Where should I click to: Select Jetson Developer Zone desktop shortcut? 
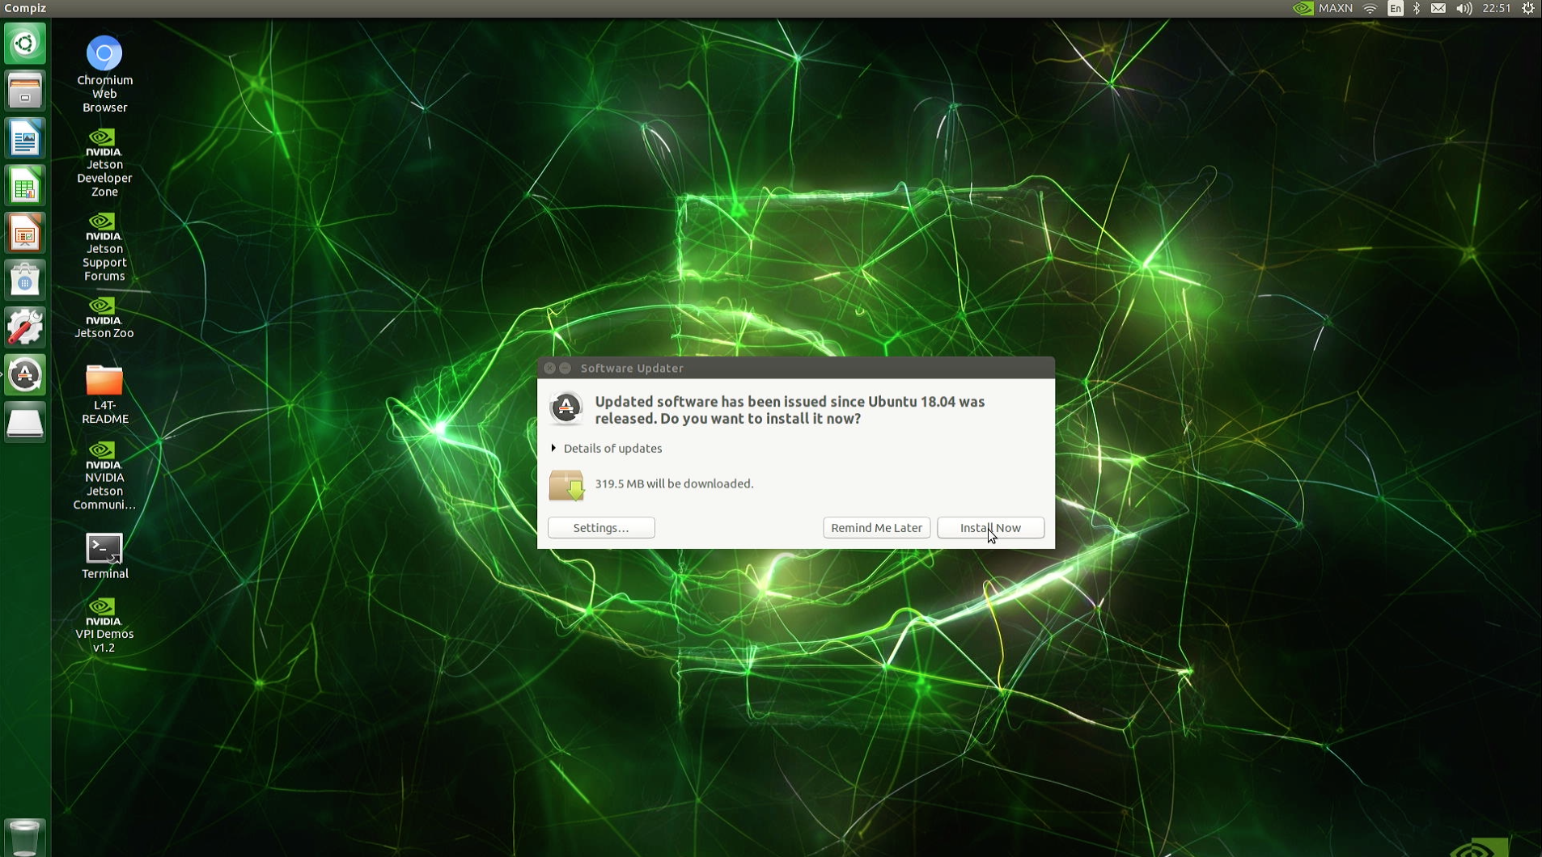104,163
